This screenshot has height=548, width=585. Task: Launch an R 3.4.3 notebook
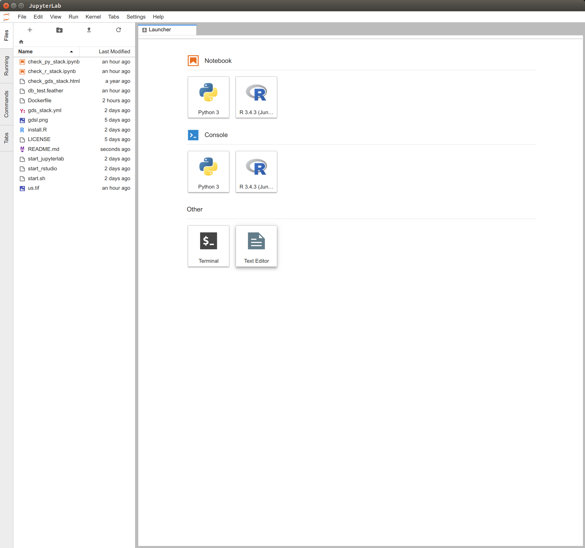[256, 97]
